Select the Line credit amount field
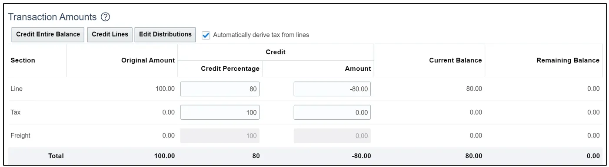Image resolution: width=609 pixels, height=167 pixels. [332, 89]
